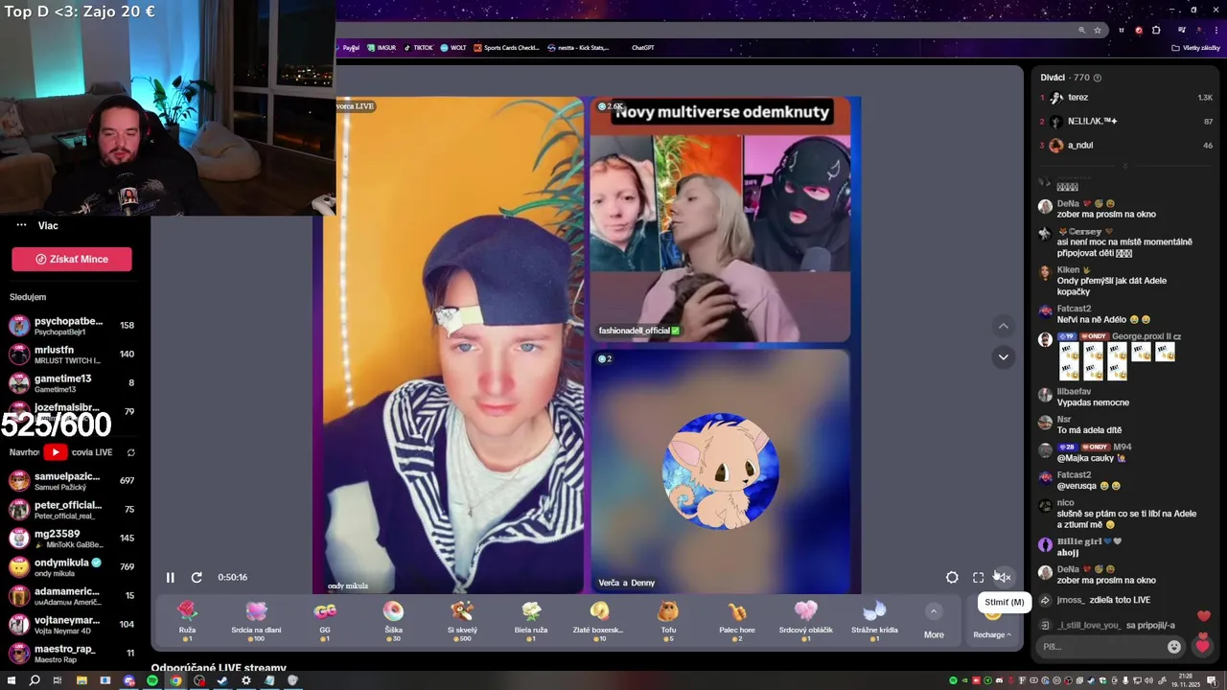The height and width of the screenshot is (690, 1227).
Task: Open the IMGUR bookmark
Action: [x=382, y=47]
